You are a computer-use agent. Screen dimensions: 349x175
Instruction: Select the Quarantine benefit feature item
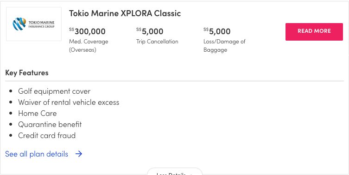50,124
